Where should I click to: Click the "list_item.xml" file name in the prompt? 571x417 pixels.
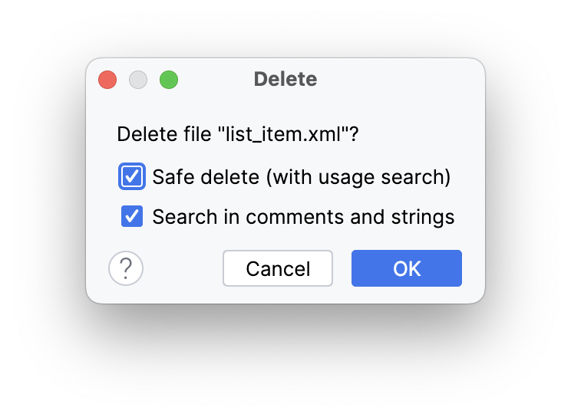[x=284, y=135]
